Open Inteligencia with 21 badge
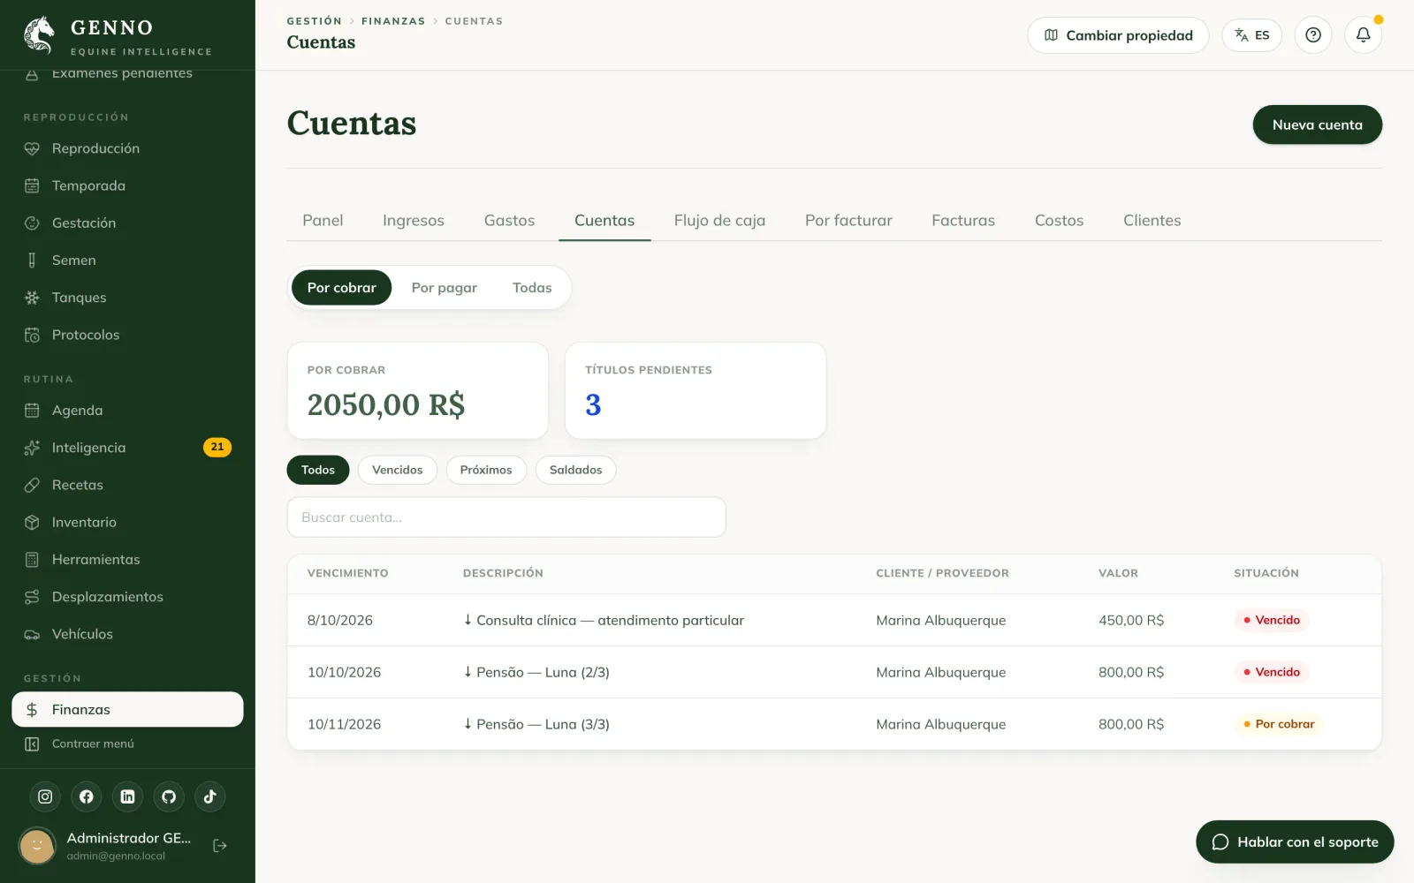Viewport: 1414px width, 883px height. [x=127, y=448]
